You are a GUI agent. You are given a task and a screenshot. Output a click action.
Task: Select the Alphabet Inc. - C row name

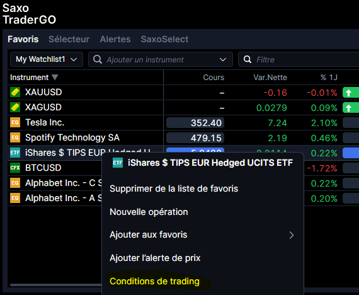[64, 183]
